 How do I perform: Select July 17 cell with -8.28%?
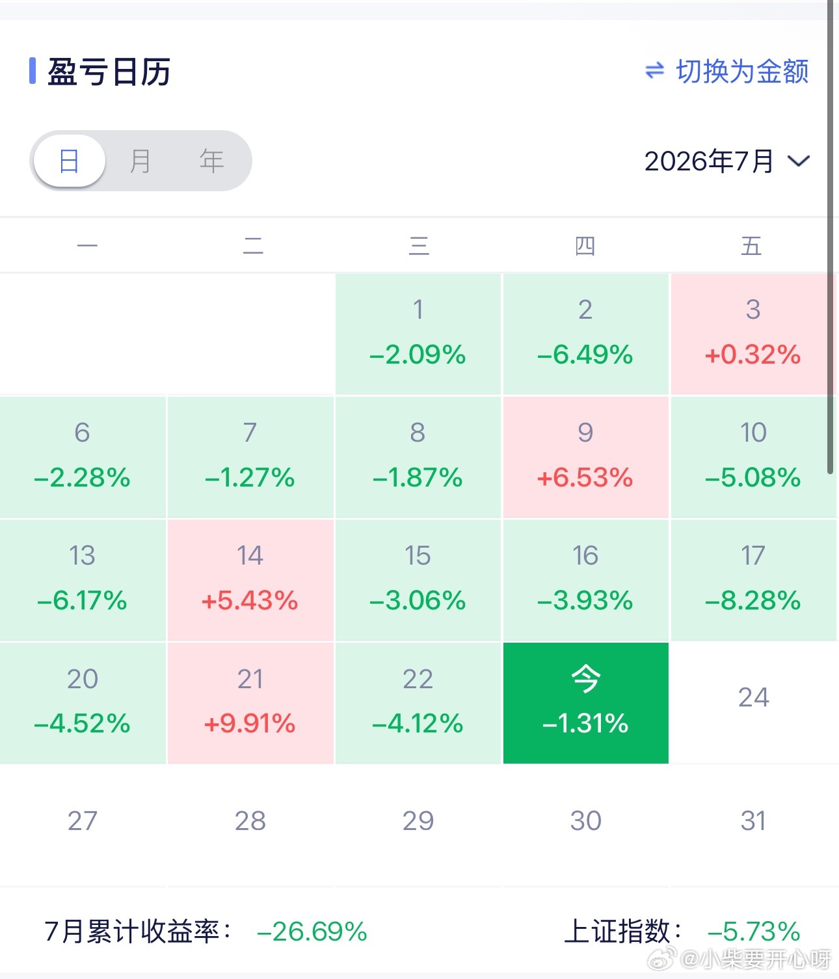(x=754, y=580)
